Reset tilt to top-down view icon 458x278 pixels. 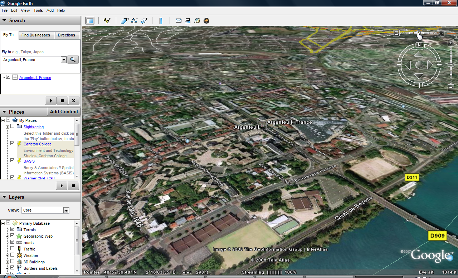coord(396,33)
